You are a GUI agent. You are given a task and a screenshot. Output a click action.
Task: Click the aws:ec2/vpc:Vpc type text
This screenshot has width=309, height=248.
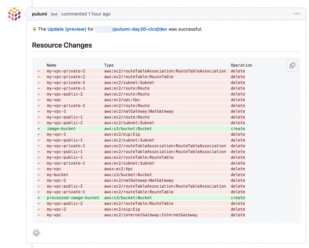122,100
